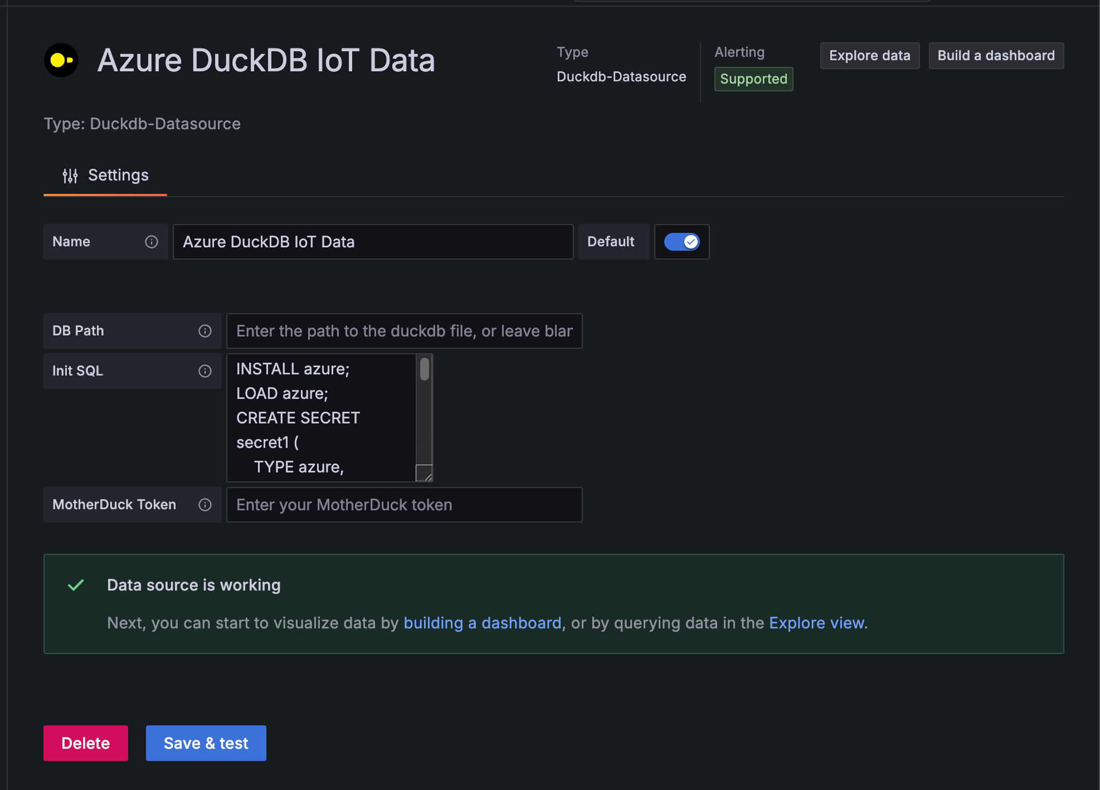Click the Delete button
1100x790 pixels.
point(86,743)
